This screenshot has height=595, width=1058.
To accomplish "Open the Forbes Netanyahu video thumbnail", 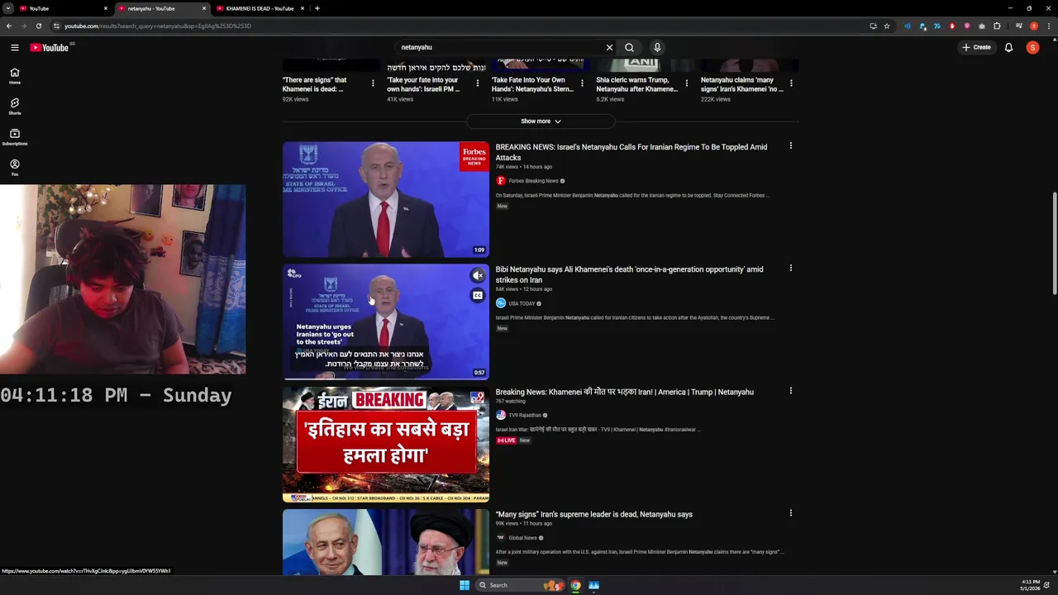I will (x=386, y=199).
